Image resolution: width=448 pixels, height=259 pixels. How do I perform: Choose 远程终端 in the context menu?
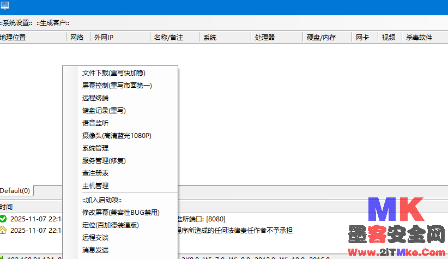[95, 98]
